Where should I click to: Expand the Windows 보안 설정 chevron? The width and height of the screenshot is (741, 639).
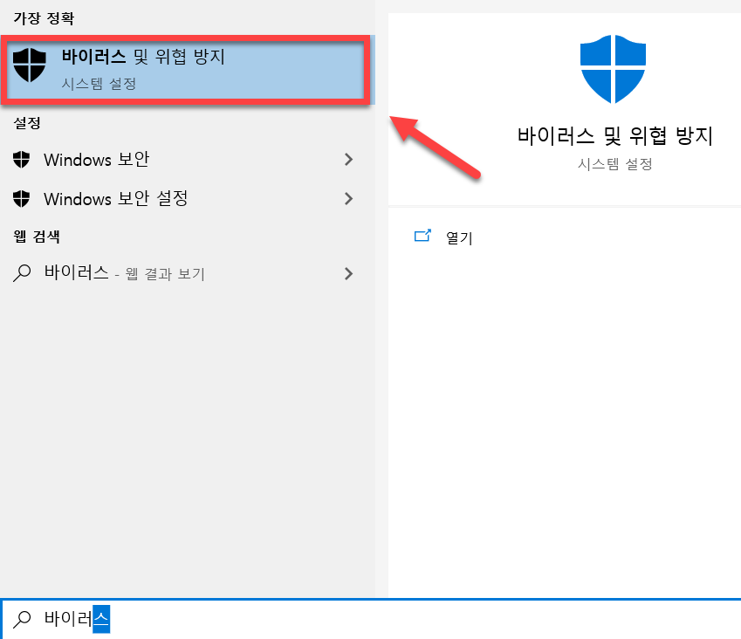point(349,198)
